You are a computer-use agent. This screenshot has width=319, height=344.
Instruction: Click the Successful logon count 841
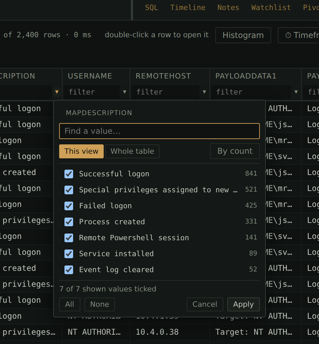[x=251, y=174]
